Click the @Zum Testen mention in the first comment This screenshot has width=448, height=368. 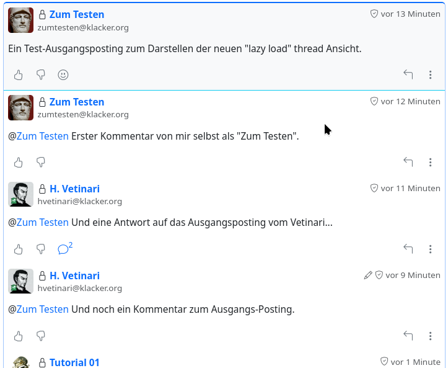(38, 136)
